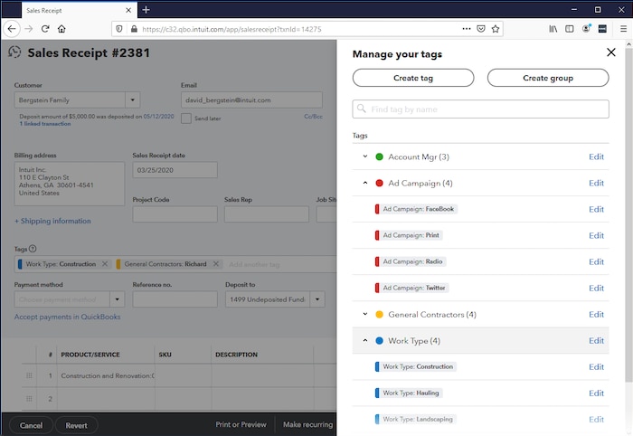Click the Create group button
Viewport: 633px width, 436px height.
click(548, 78)
